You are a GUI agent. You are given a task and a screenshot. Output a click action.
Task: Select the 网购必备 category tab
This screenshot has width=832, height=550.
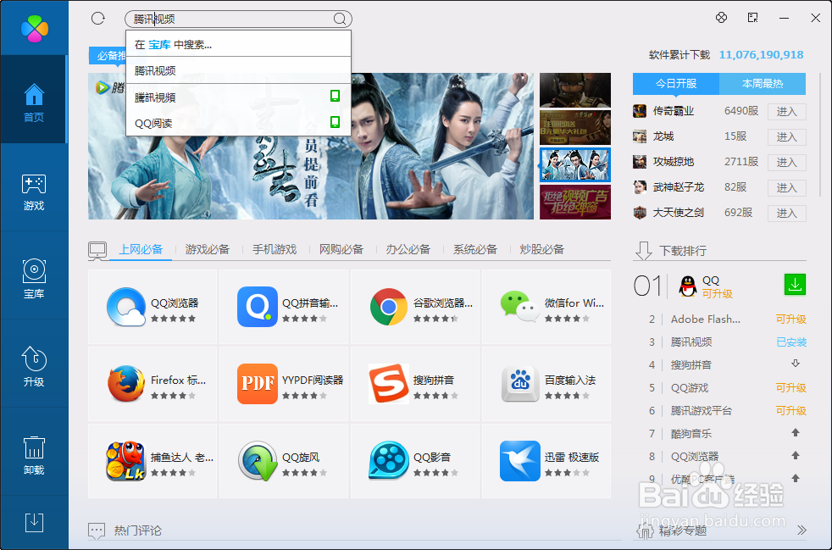pos(341,249)
